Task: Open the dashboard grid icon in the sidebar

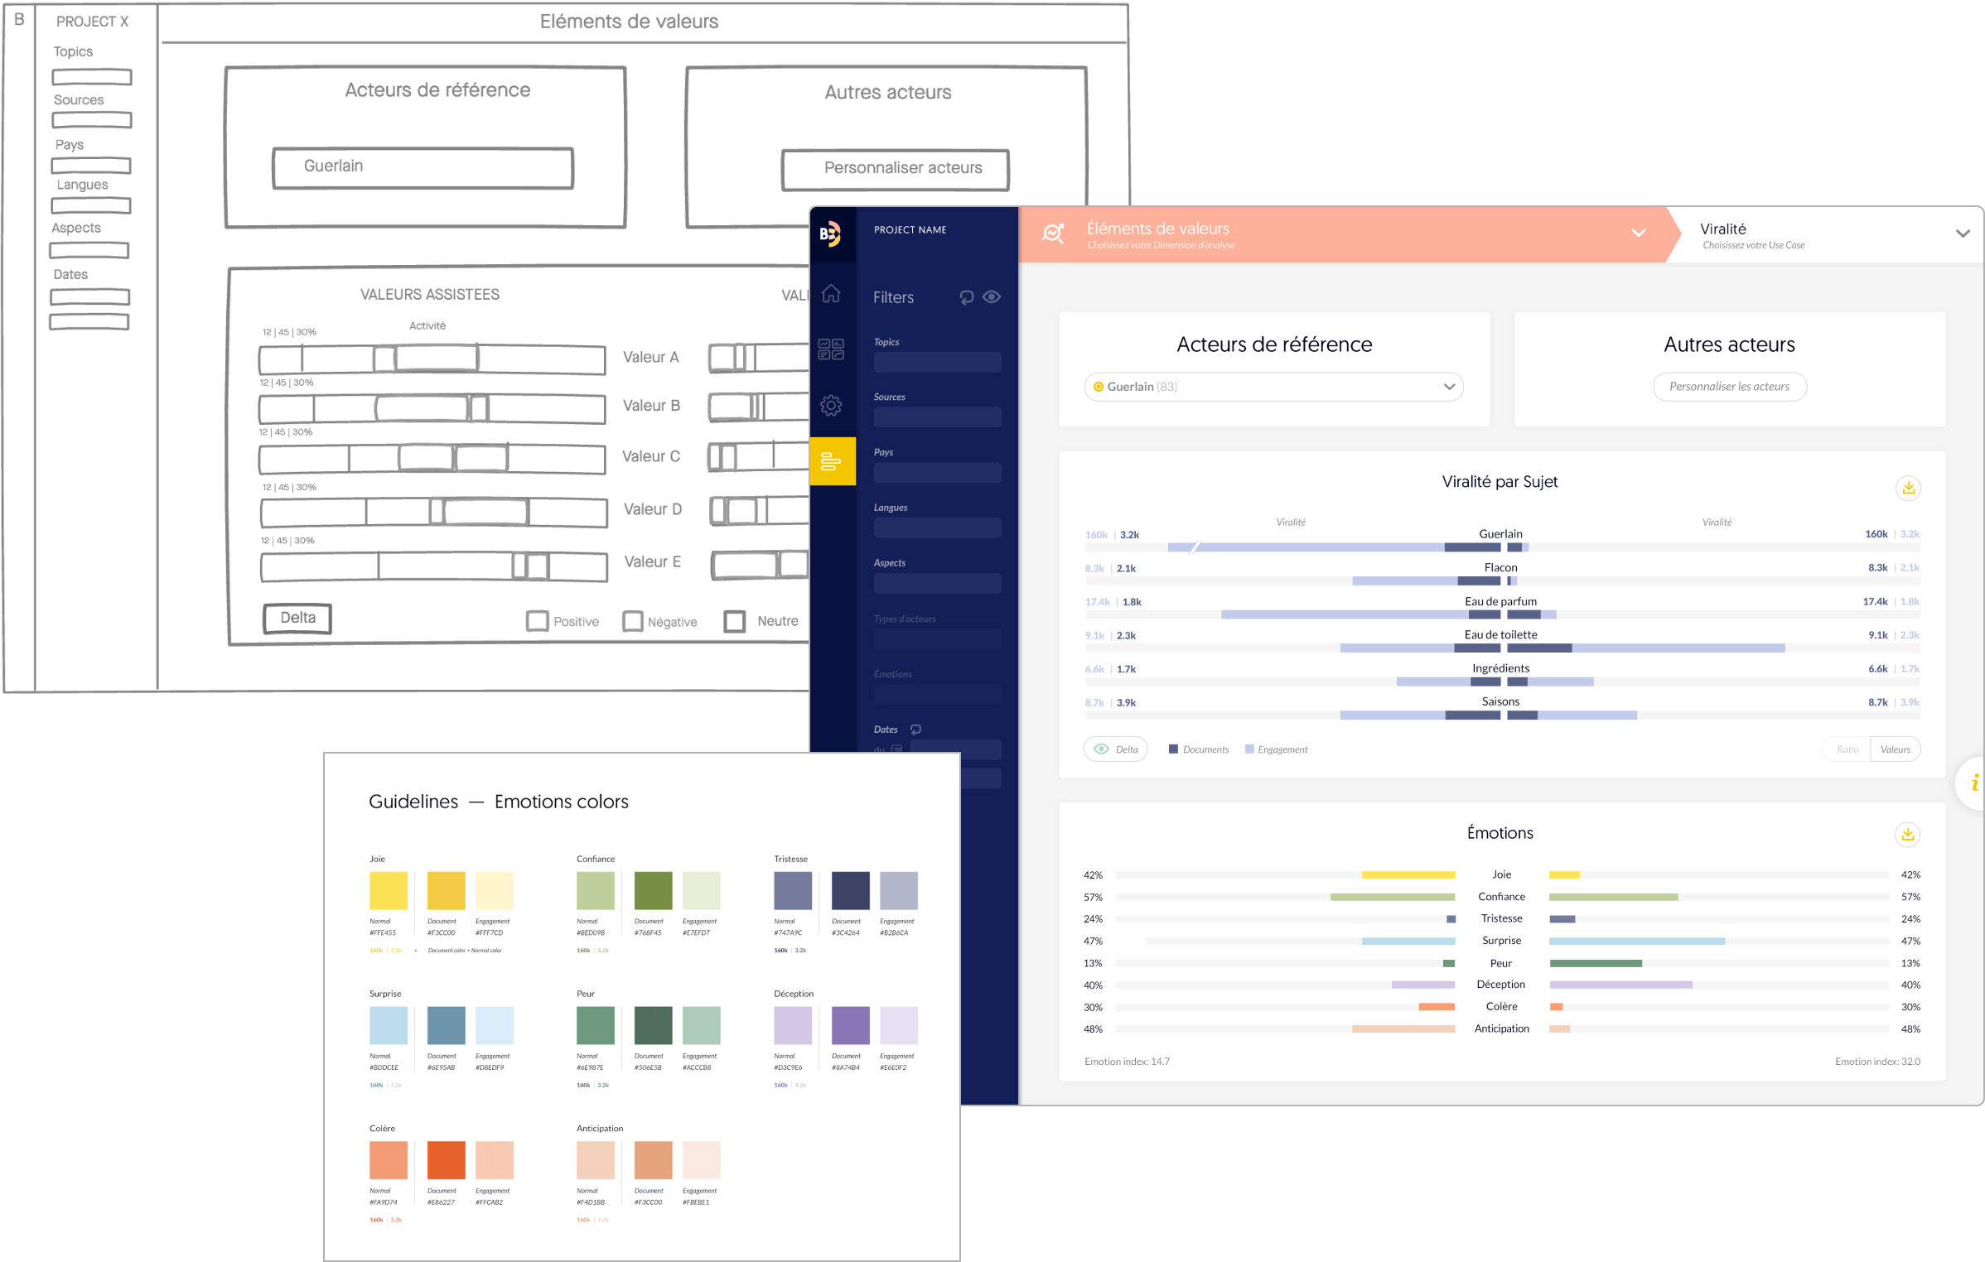Action: (831, 349)
